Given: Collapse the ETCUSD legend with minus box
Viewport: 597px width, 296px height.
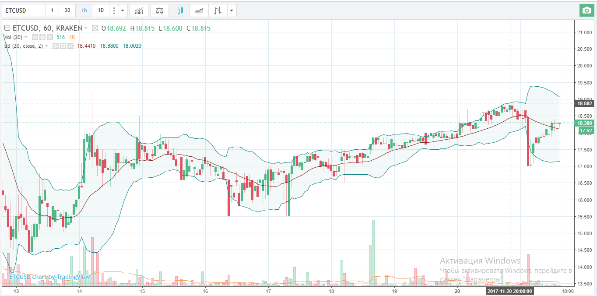Looking at the screenshot, I should click(7, 28).
